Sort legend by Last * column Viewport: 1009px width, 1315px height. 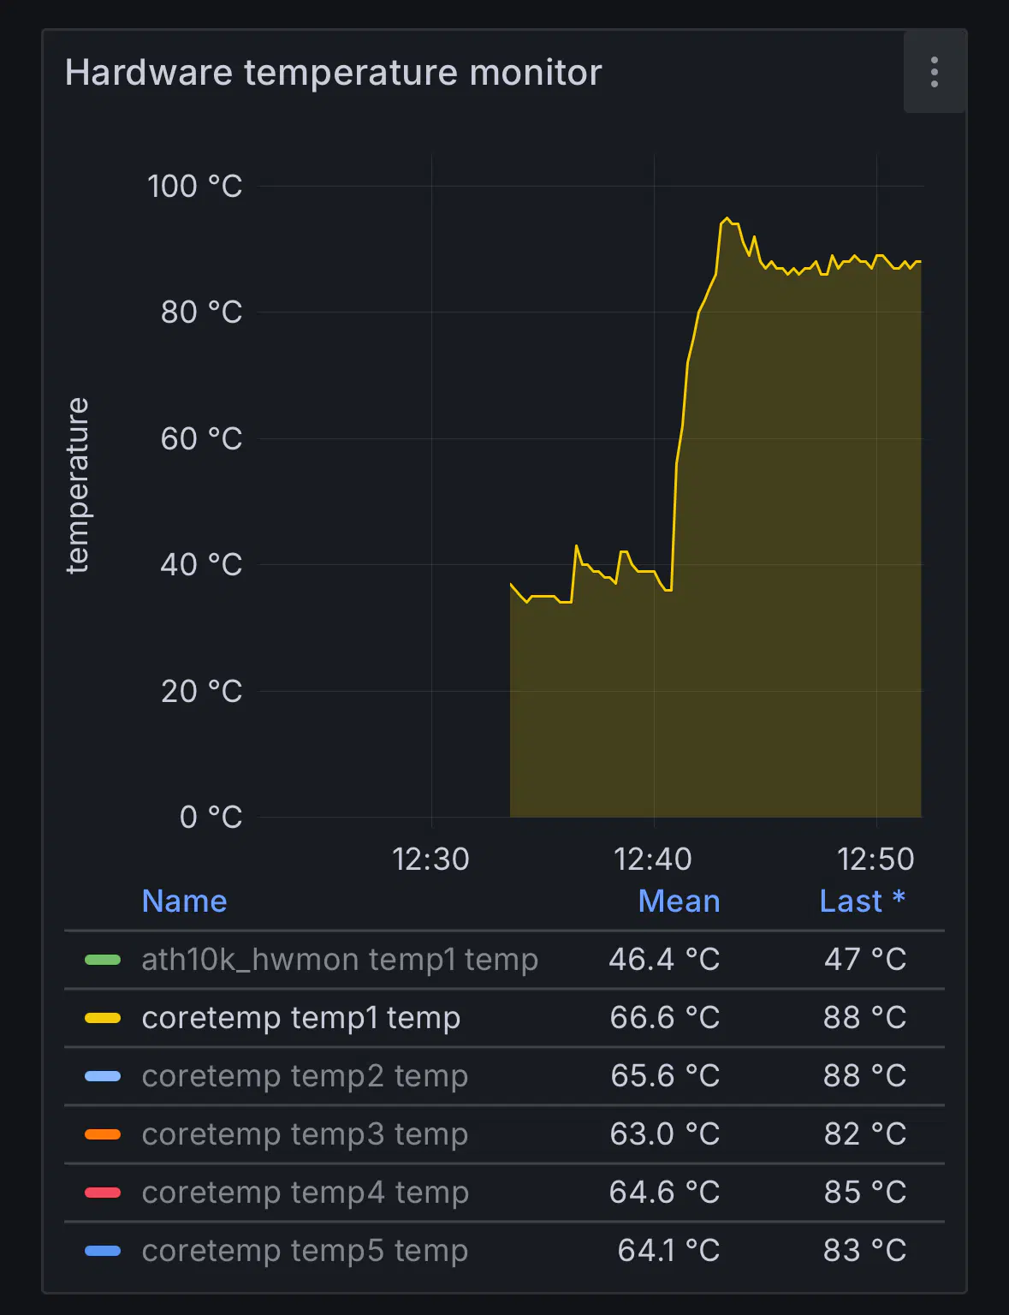(x=861, y=901)
